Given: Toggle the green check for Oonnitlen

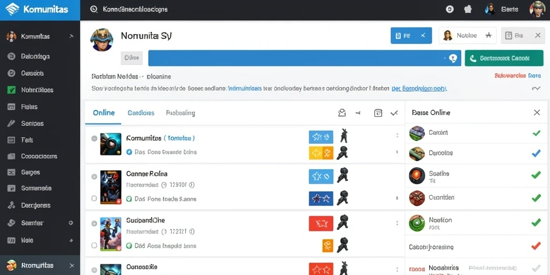Looking at the screenshot, I should coord(537,198).
